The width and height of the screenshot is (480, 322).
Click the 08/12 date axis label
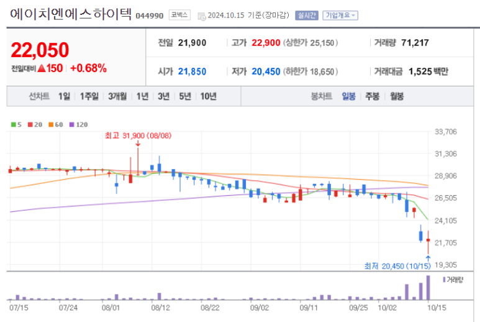pos(160,308)
